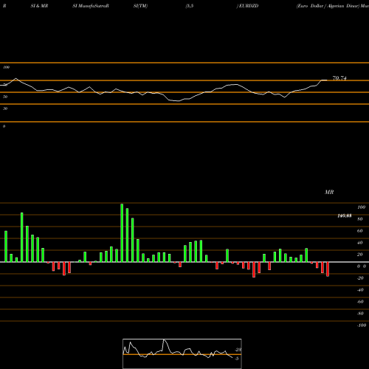Screen dimensions: 369x369
Task: Click the last red bar in MR histogram
Action: click(x=328, y=269)
